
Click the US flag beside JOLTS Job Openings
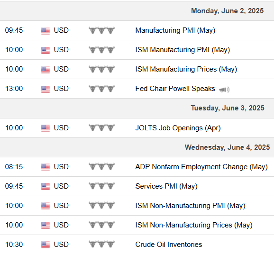coord(46,128)
